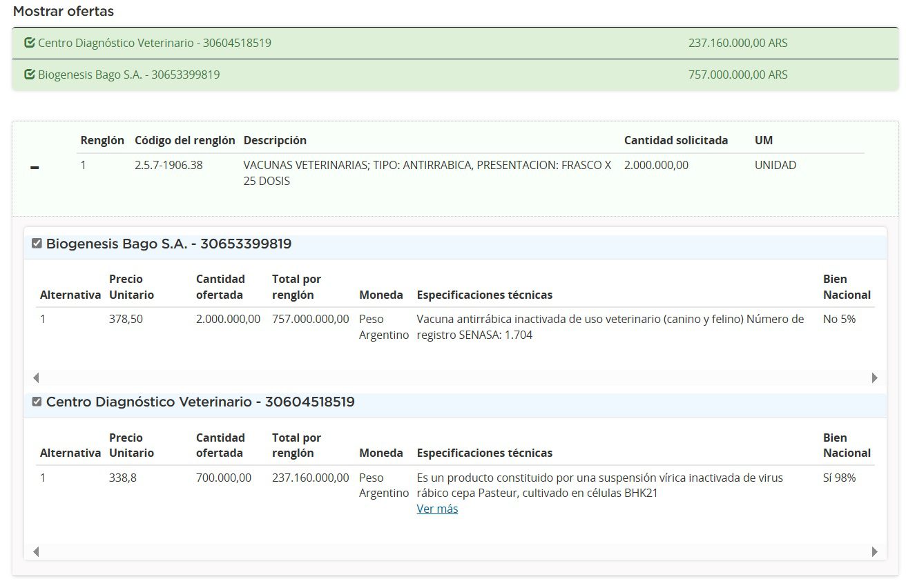Click the 757.000.000,00 ARS offer total
906x588 pixels.
coord(738,75)
